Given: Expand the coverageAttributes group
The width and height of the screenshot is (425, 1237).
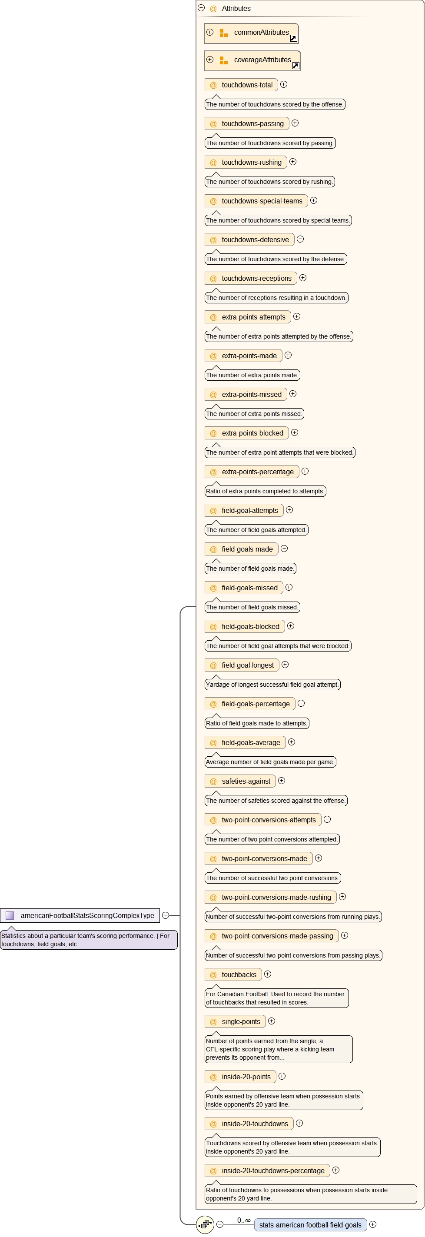Looking at the screenshot, I should tap(210, 60).
